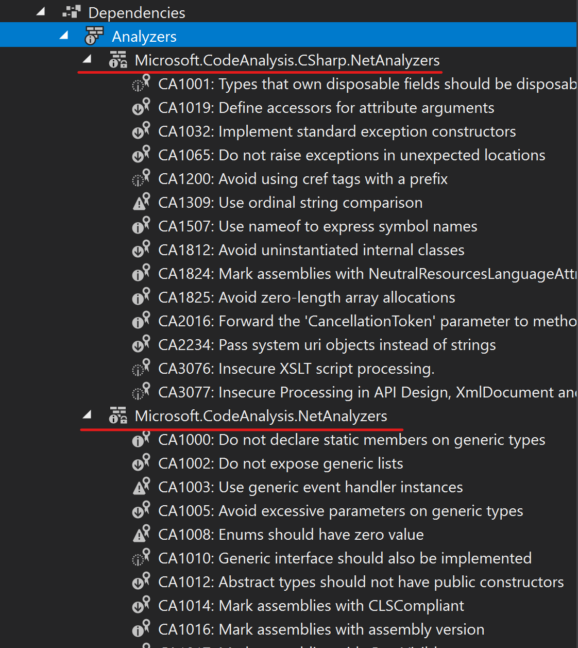578x648 pixels.
Task: Select rule CA1001 disposable fields text
Action: coord(367,84)
